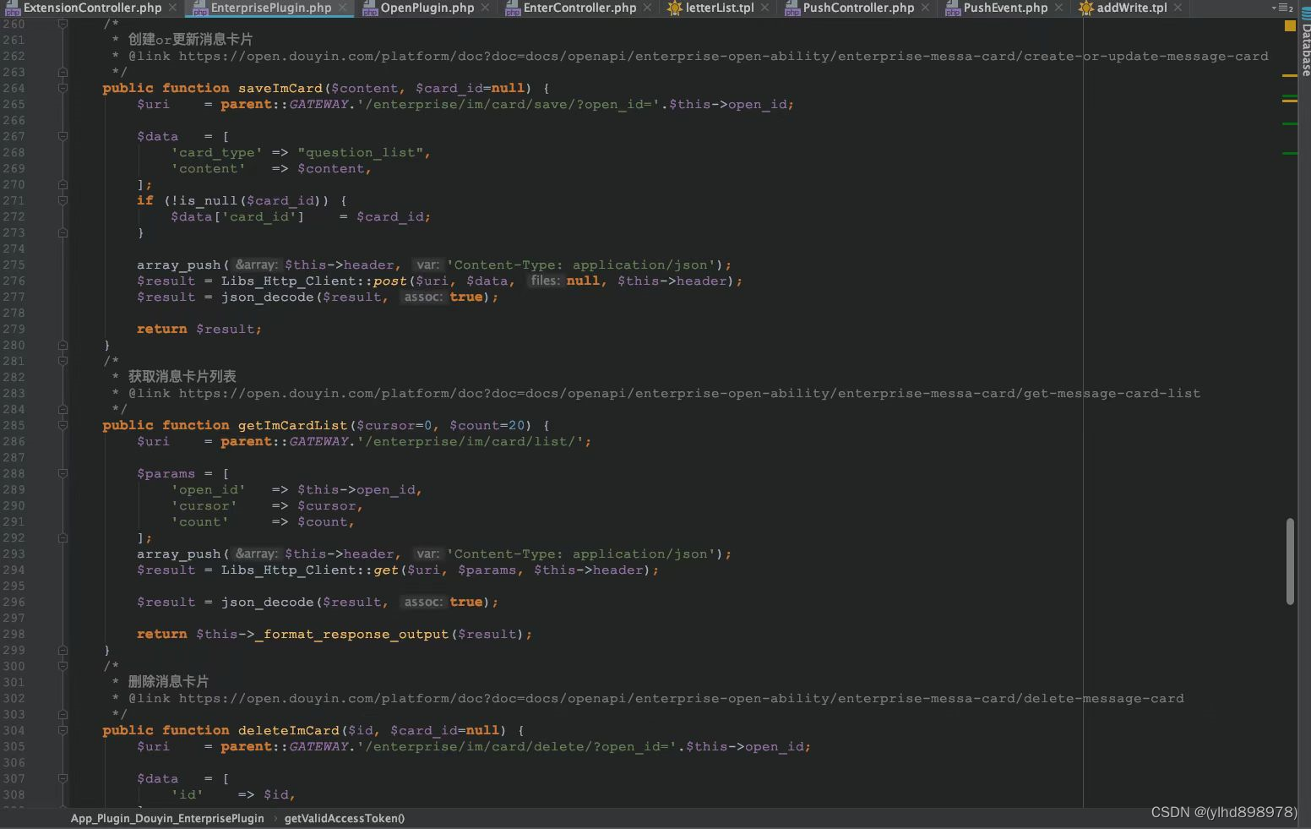Click line number 304 in gutter

tap(14, 730)
